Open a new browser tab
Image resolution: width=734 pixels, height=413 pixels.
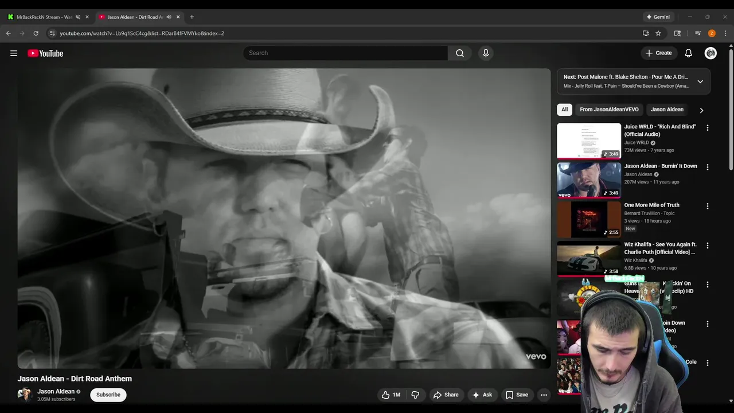coord(192,17)
